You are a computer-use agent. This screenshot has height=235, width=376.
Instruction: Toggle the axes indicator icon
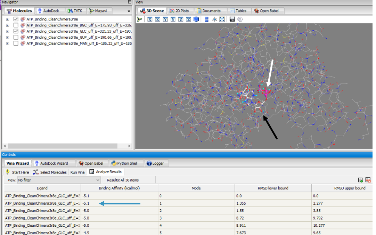click(214, 19)
